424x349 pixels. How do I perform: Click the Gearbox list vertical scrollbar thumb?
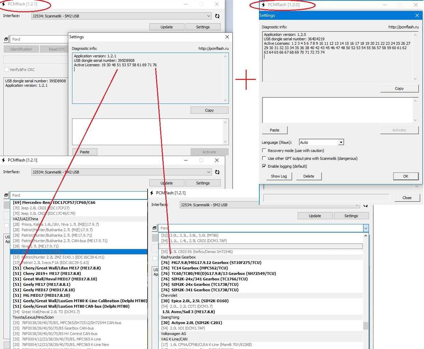coord(366,325)
